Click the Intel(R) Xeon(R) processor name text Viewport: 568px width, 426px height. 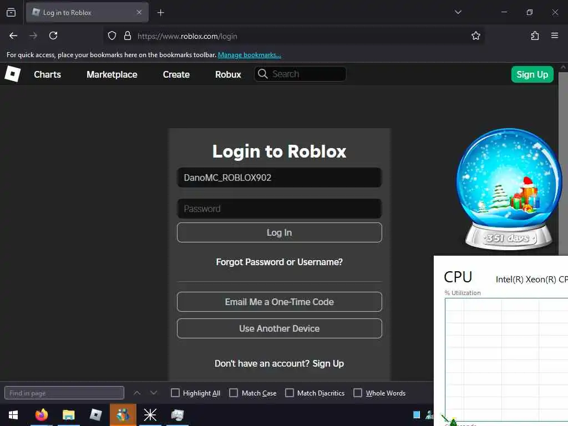point(531,280)
